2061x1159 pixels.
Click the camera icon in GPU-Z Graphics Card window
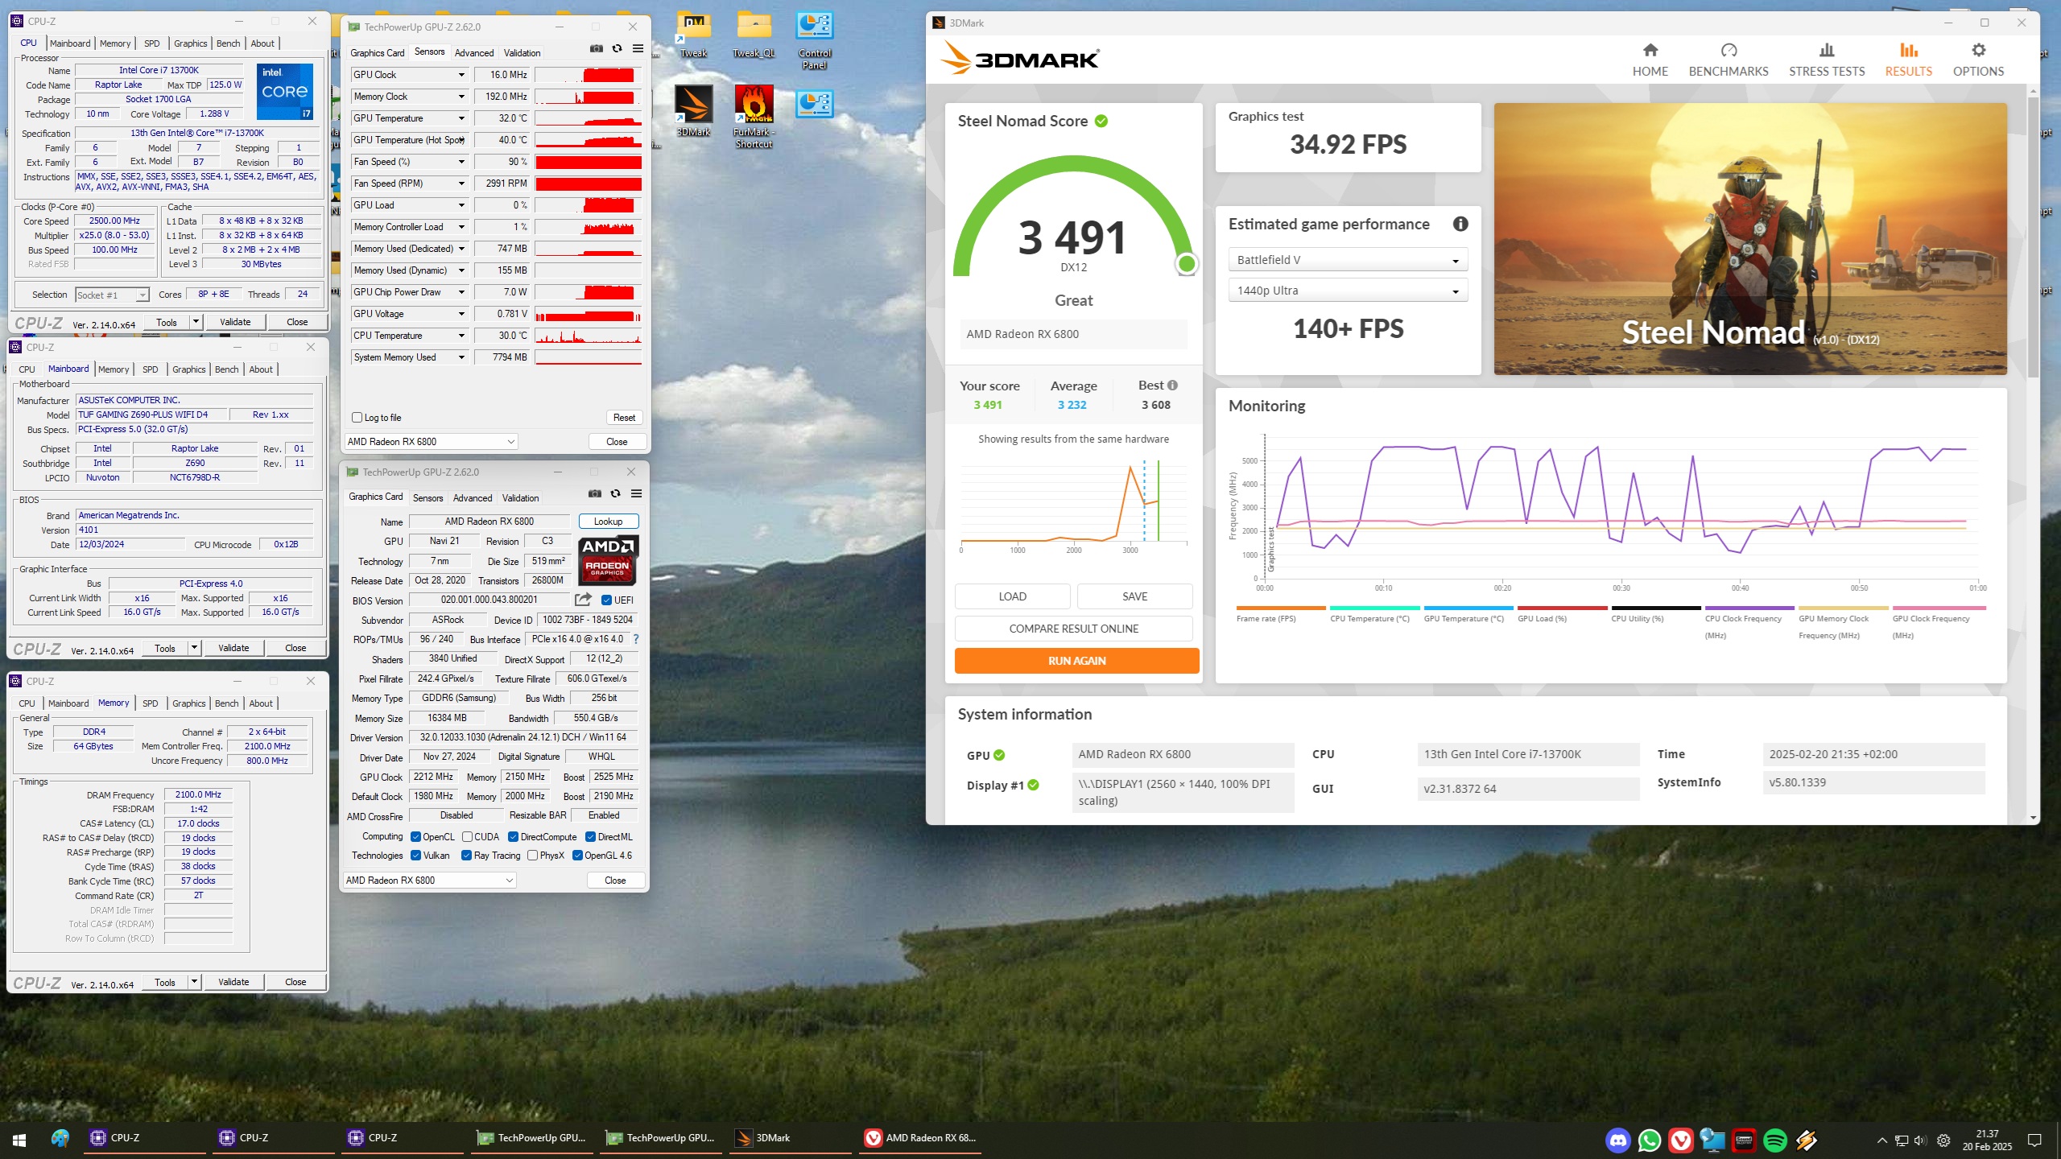click(594, 494)
